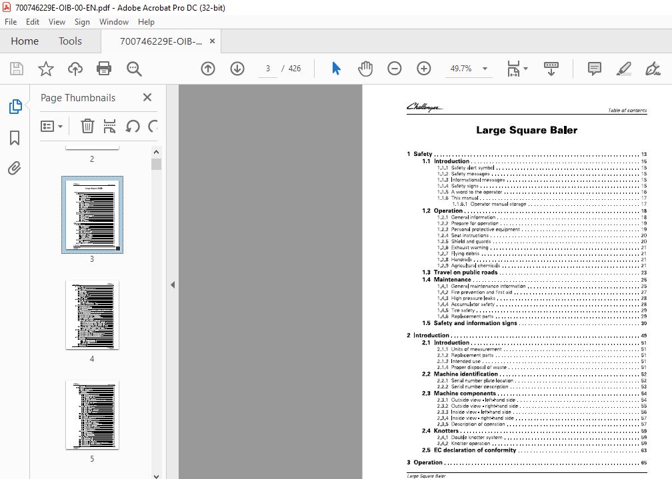The width and height of the screenshot is (672, 479).
Task: Open the fit page options tool
Action: tap(513, 69)
